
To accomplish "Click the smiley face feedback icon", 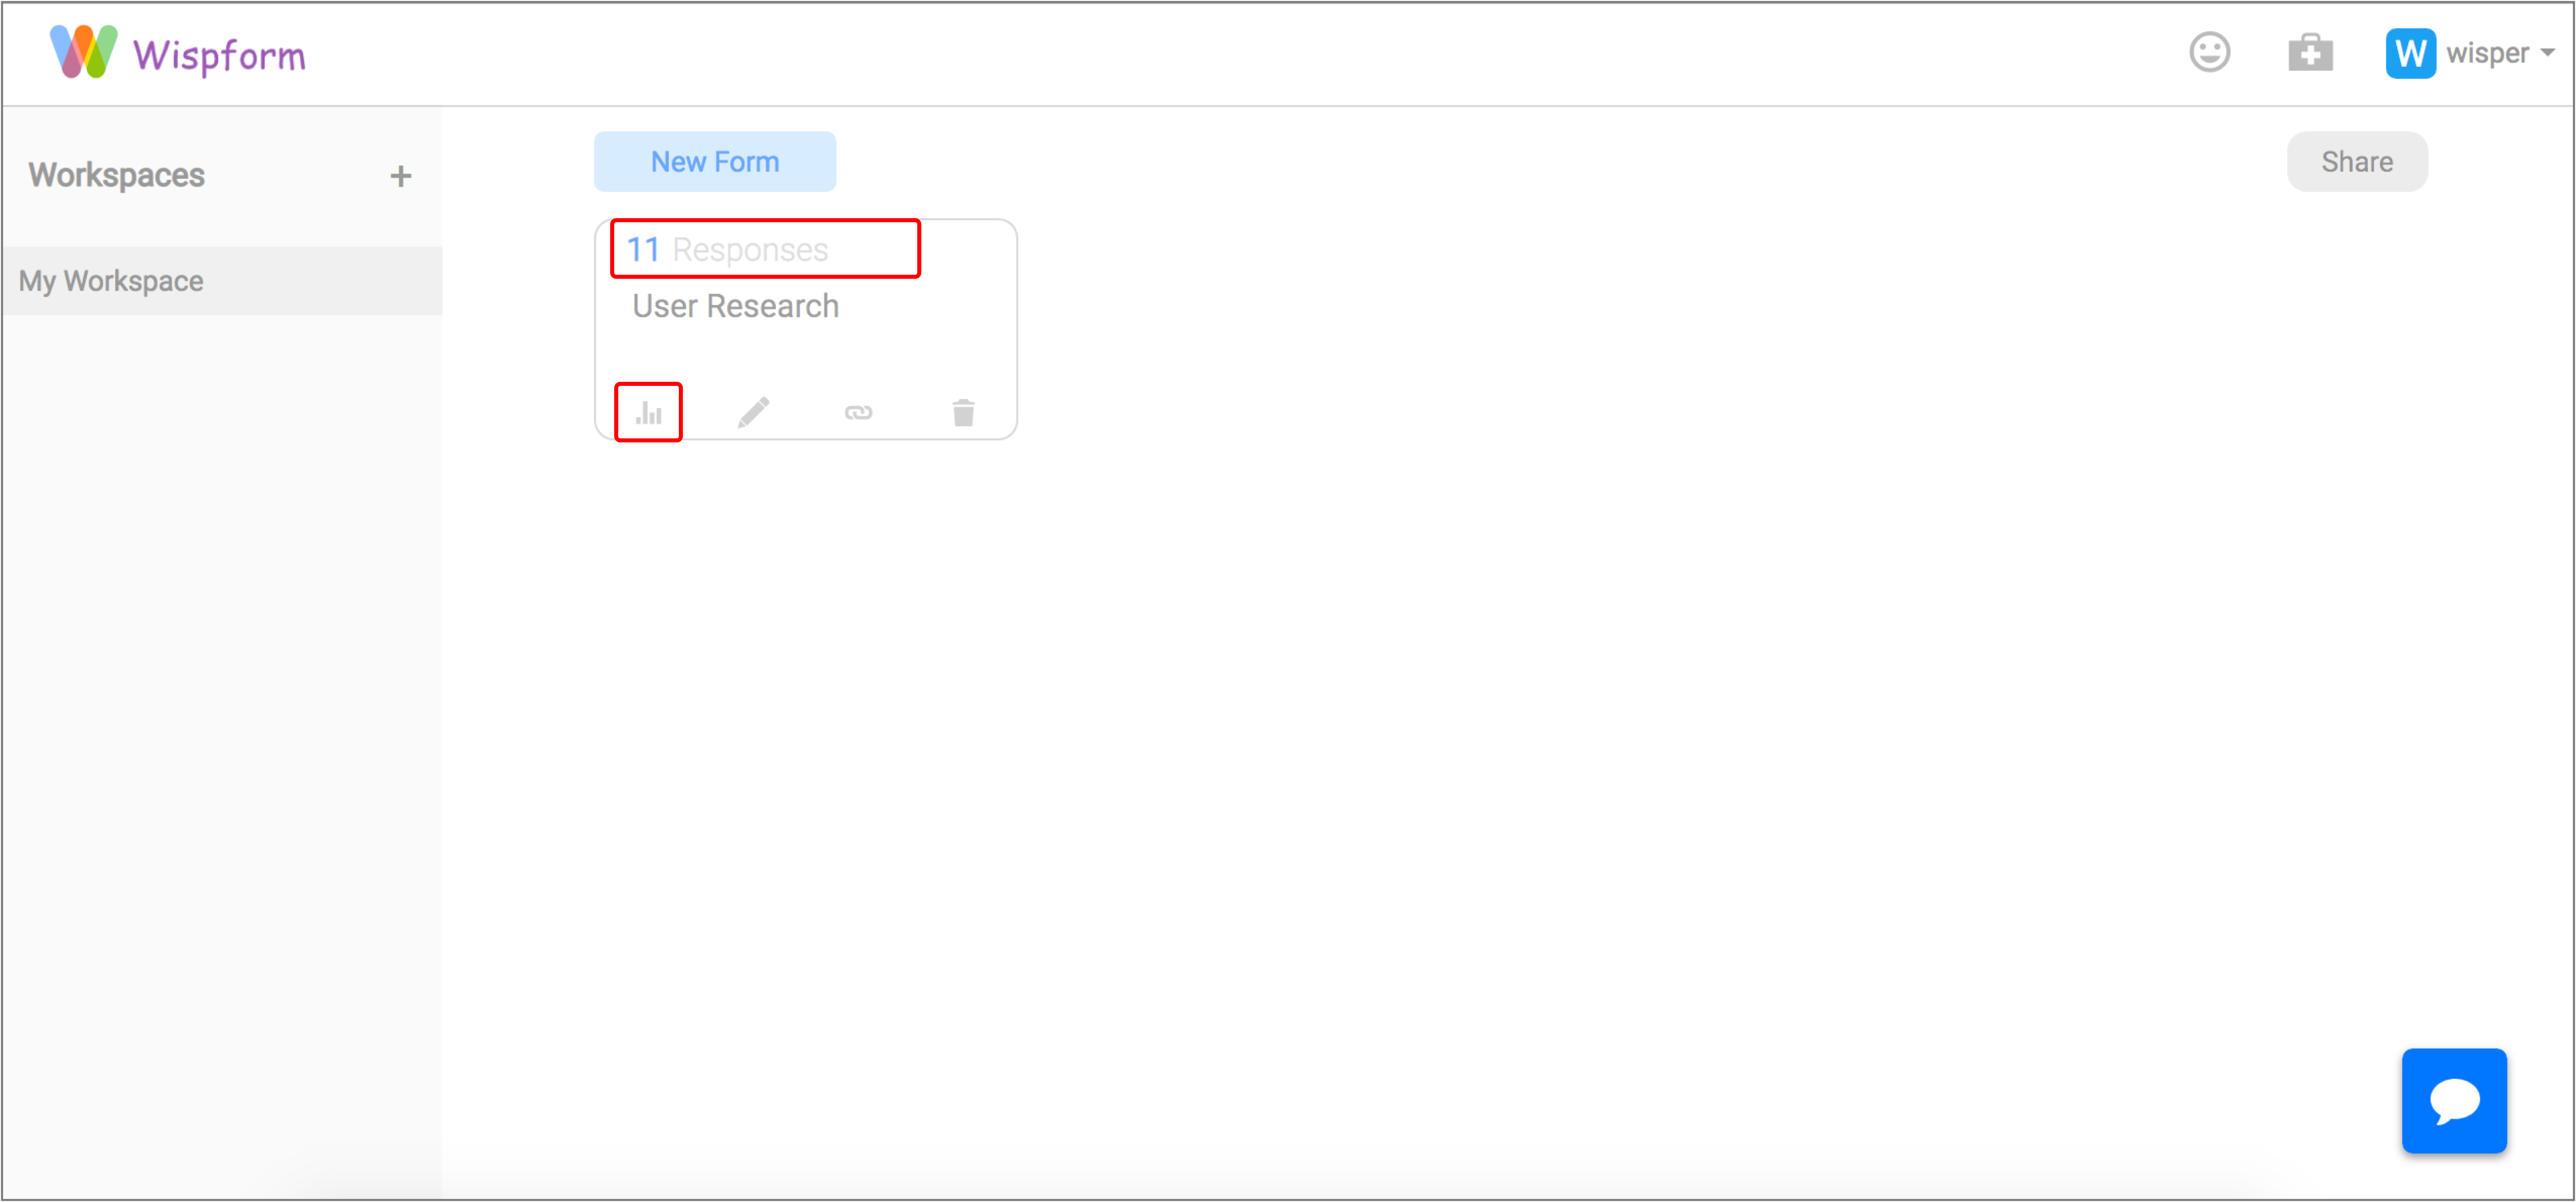I will 2209,52.
